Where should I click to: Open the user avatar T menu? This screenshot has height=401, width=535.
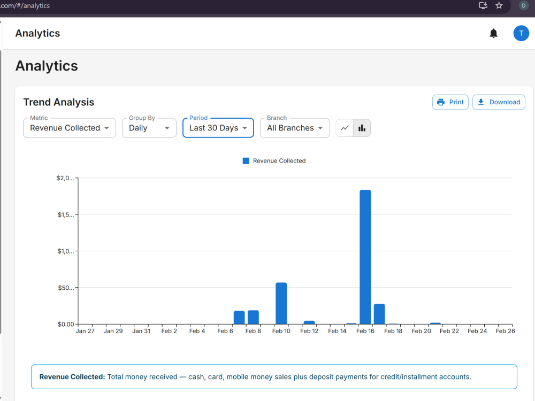click(521, 33)
